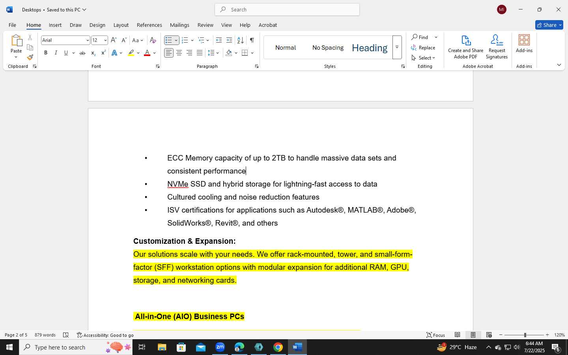This screenshot has width=568, height=355.
Task: Click Accessibility: Good to go status
Action: click(x=105, y=335)
